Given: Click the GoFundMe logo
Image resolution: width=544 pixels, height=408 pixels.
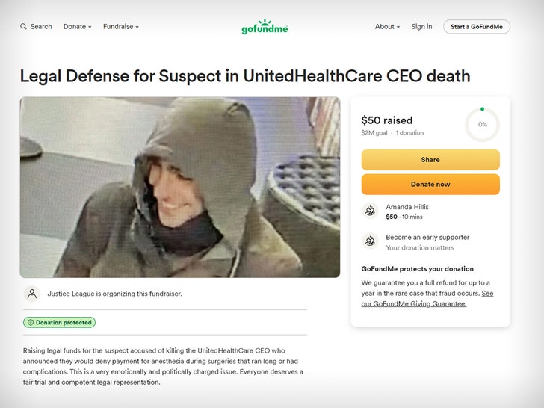Looking at the screenshot, I should coord(265,28).
